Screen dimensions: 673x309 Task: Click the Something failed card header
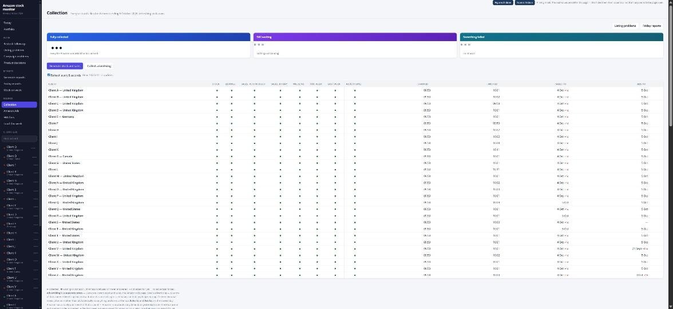pos(561,37)
